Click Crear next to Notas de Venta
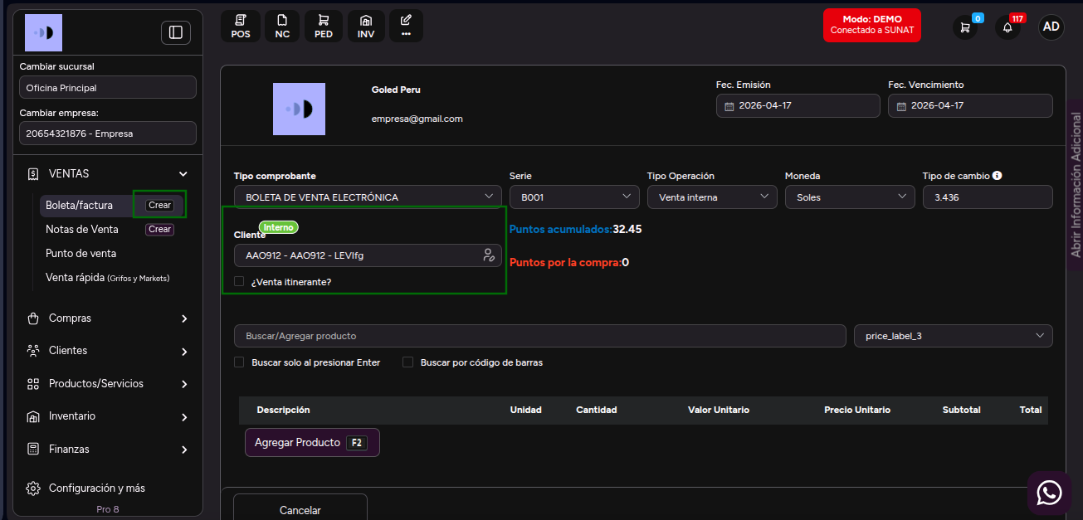The image size is (1083, 520). click(x=159, y=229)
